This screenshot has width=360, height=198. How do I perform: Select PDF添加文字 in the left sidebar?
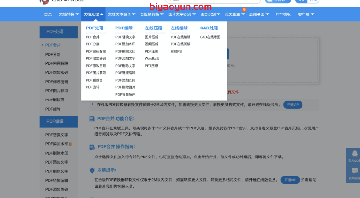[x=57, y=162]
